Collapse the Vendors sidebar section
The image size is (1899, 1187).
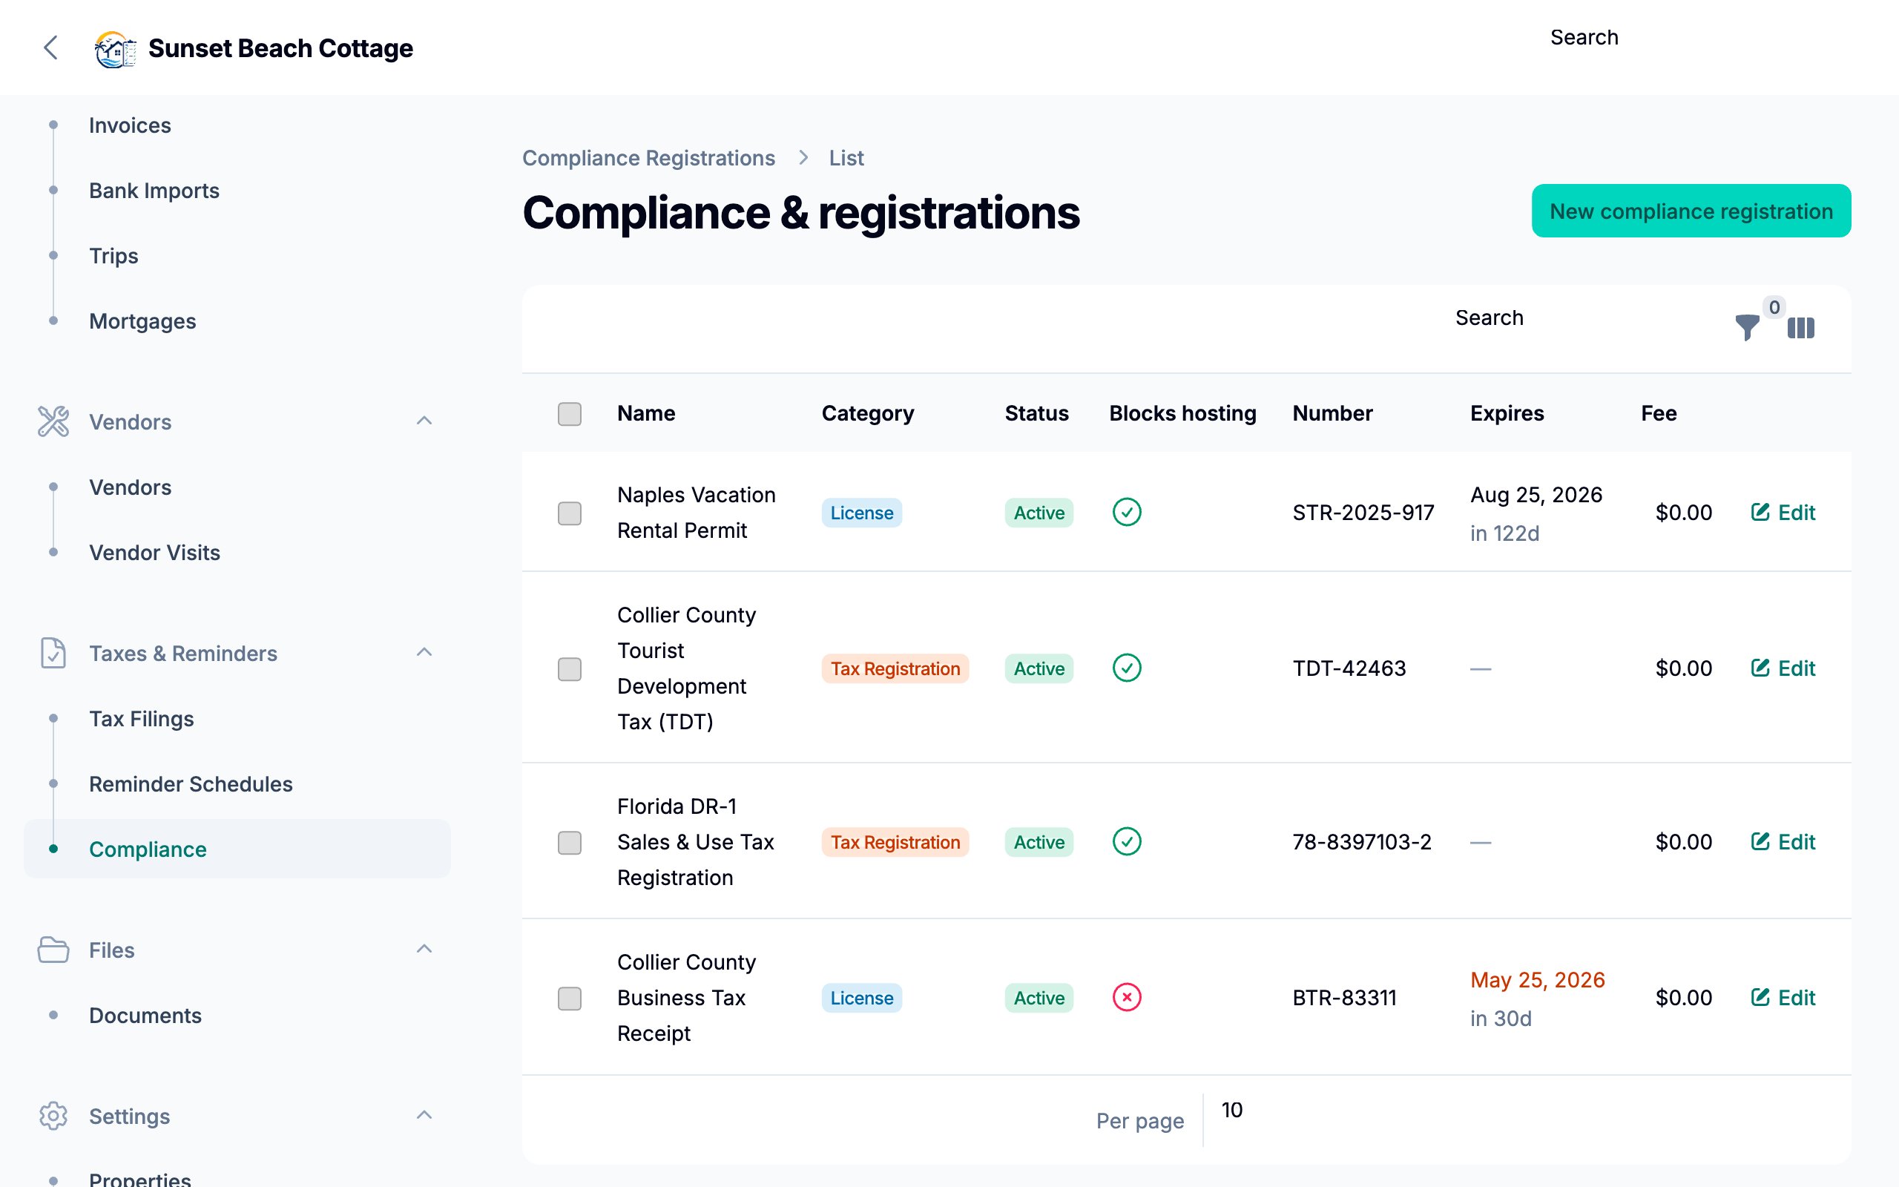pos(424,421)
